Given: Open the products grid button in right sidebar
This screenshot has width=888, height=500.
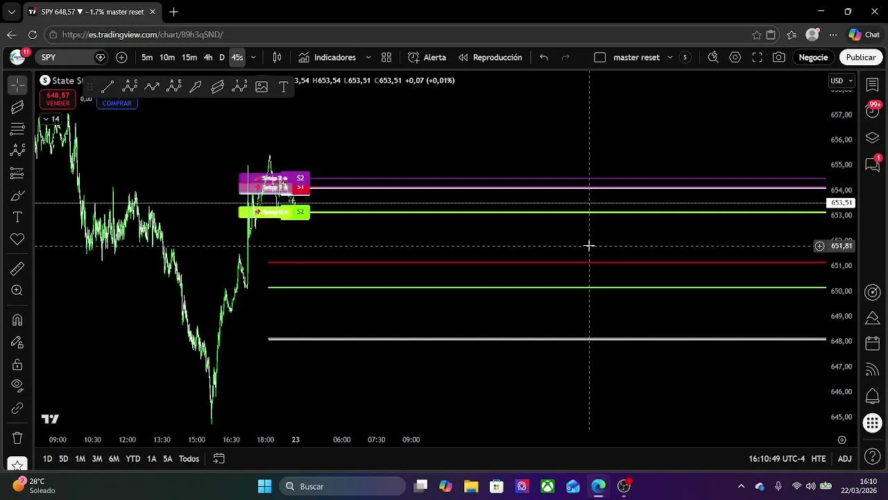Looking at the screenshot, I should pos(873,423).
